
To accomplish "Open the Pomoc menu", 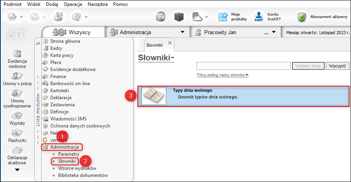I will [121, 4].
